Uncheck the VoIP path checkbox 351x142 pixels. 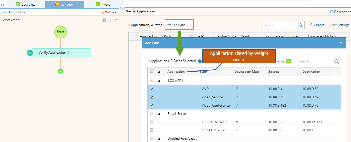click(x=152, y=89)
